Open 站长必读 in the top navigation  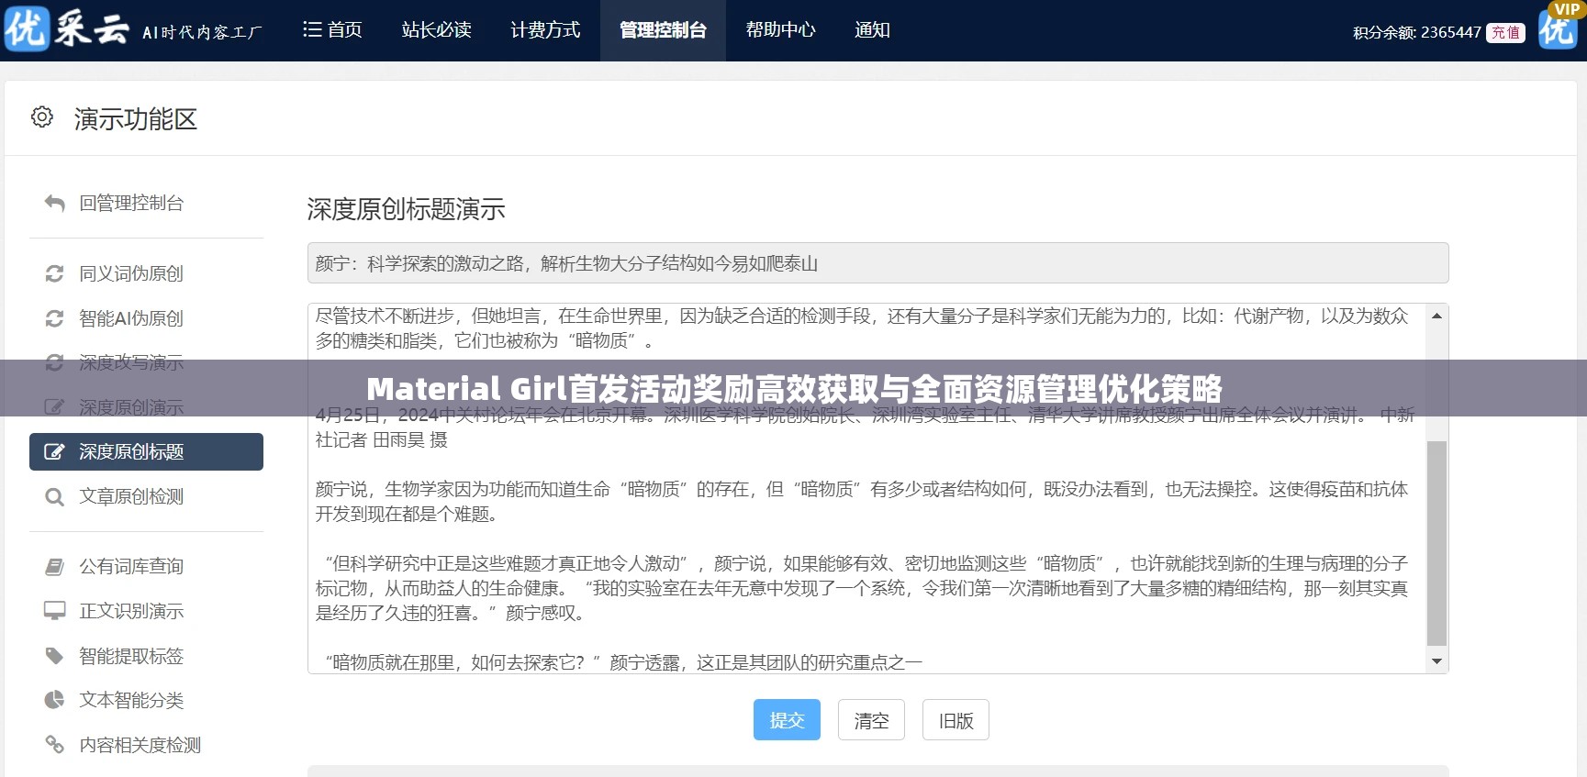(437, 30)
